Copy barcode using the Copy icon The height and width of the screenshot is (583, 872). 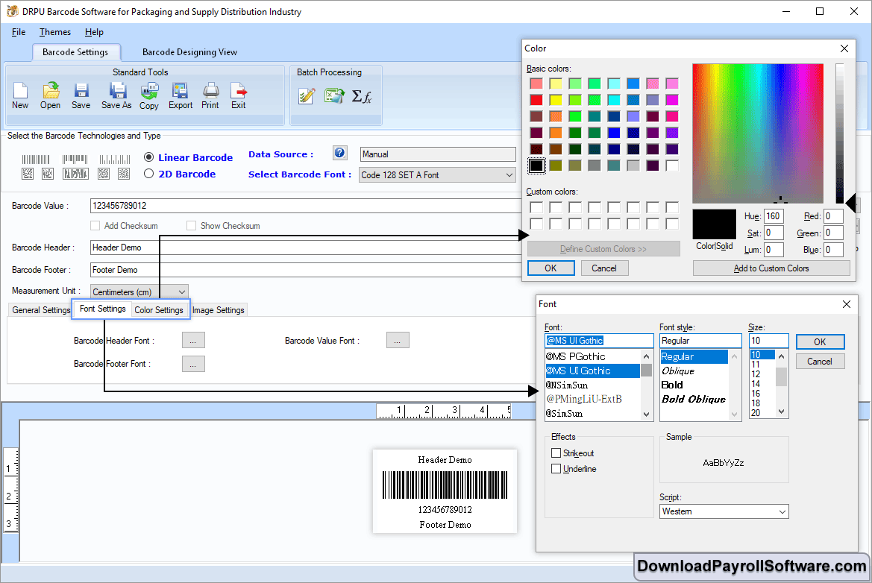[149, 92]
